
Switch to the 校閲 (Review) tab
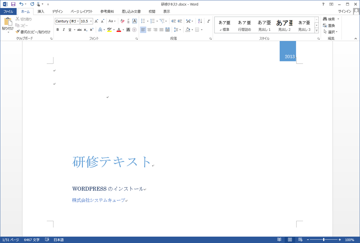tap(152, 12)
